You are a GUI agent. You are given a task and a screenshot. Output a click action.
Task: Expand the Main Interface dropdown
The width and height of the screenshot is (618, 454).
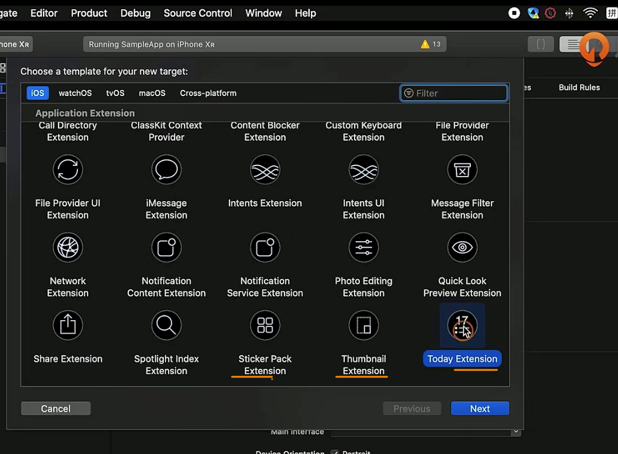click(x=515, y=432)
